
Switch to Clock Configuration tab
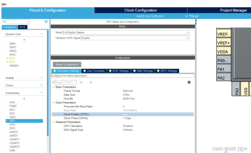(141, 10)
